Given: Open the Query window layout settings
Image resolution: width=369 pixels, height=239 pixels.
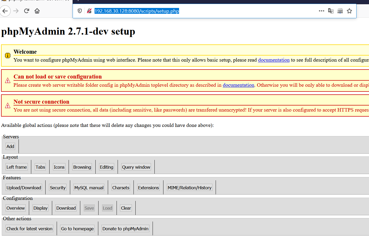Looking at the screenshot, I should pos(136,167).
